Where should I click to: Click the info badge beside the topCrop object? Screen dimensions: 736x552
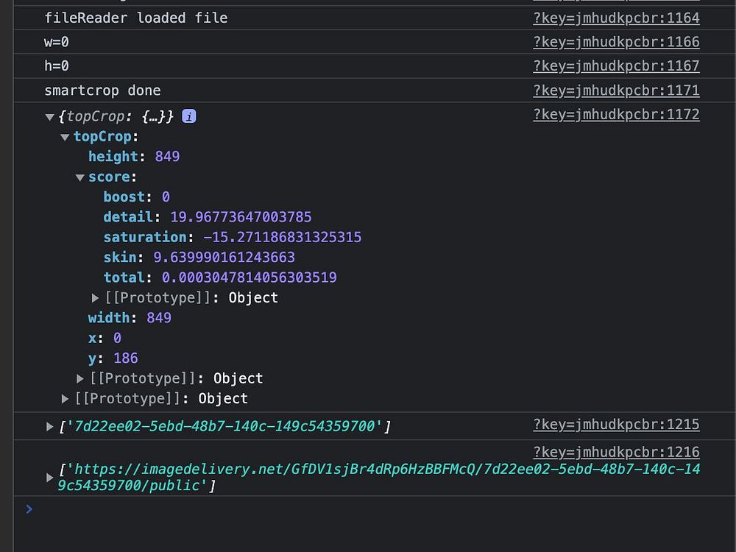(x=188, y=116)
